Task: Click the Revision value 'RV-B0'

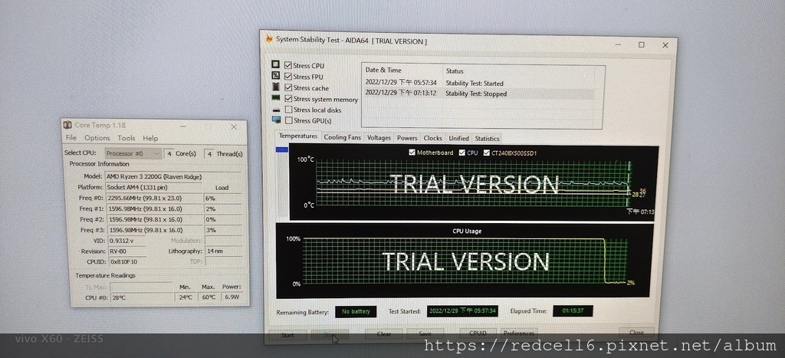Action: [x=126, y=251]
